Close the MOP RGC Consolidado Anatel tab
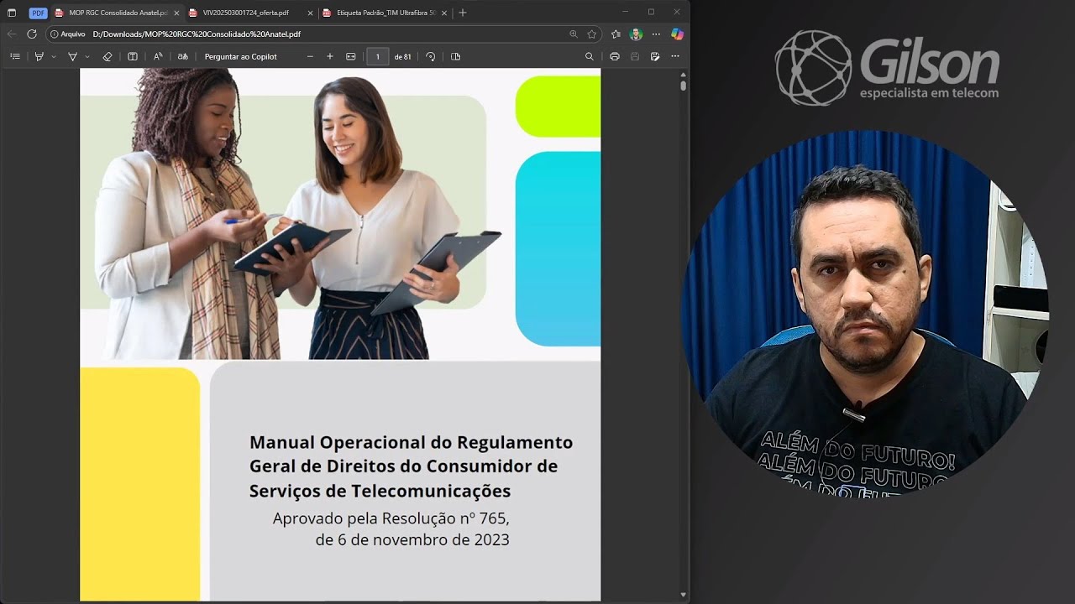The image size is (1075, 604). tap(176, 13)
